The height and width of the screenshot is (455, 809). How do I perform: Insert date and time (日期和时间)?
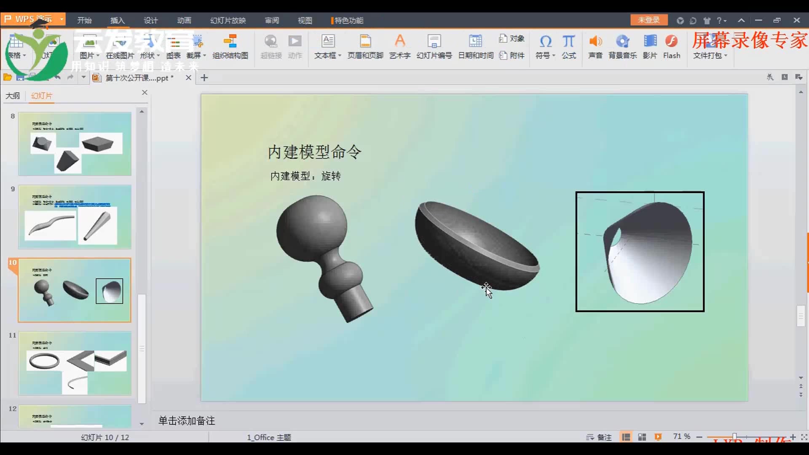click(475, 46)
